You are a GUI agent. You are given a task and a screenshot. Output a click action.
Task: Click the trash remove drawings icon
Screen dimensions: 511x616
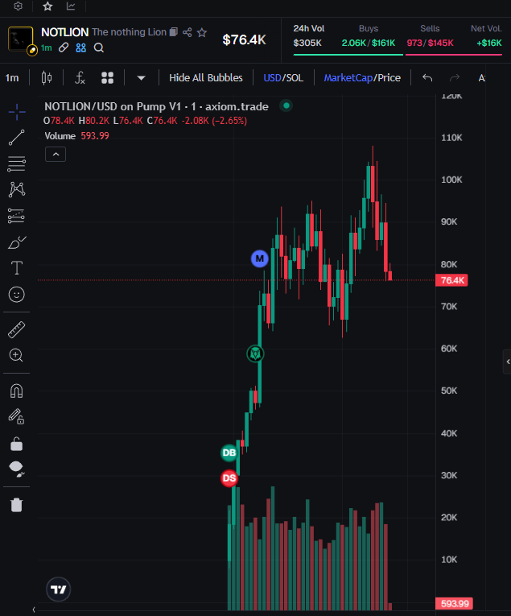tap(16, 505)
